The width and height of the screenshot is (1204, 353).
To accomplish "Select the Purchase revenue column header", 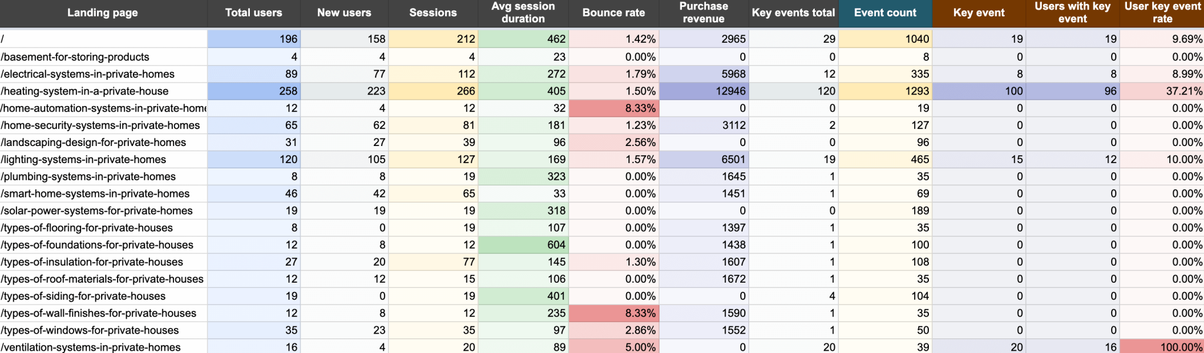I will 703,13.
